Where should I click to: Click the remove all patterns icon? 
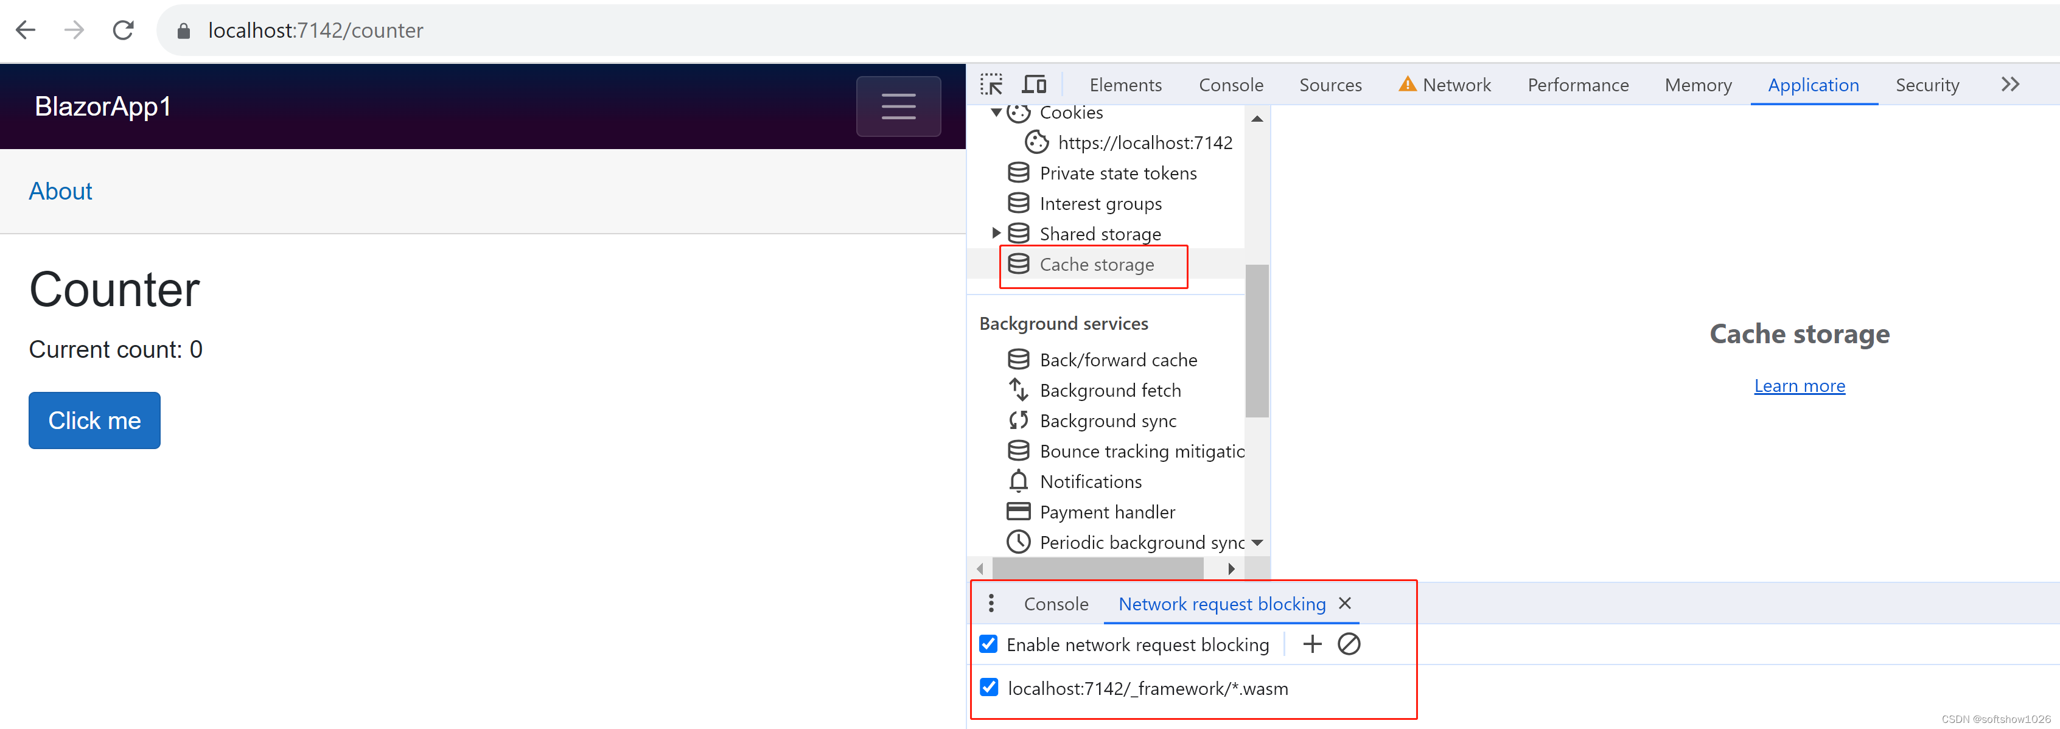1348,644
